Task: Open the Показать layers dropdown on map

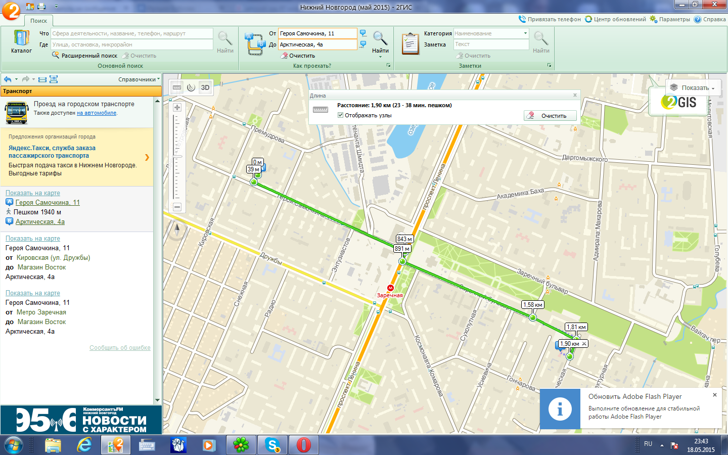Action: click(693, 87)
